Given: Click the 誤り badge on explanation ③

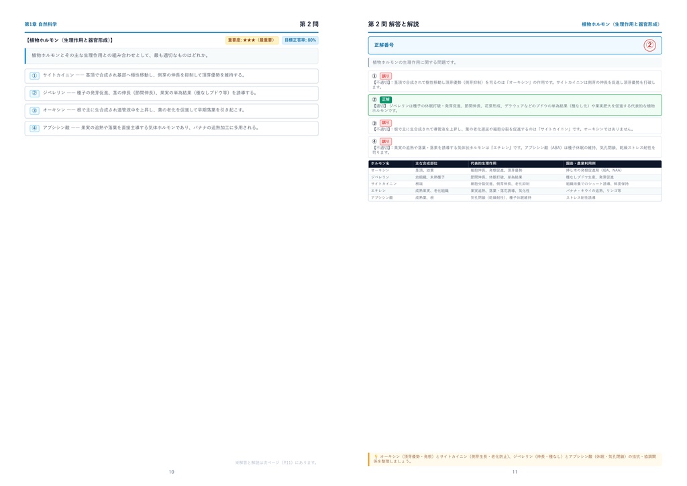Looking at the screenshot, I should tap(386, 123).
